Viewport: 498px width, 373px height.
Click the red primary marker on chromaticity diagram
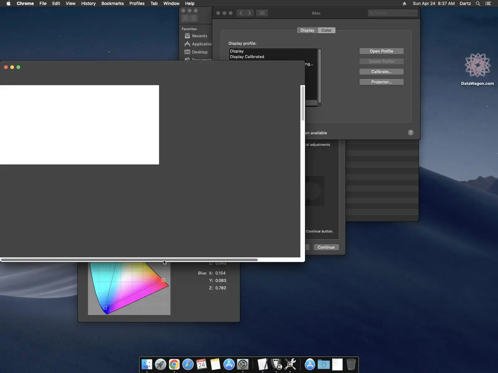click(x=163, y=280)
